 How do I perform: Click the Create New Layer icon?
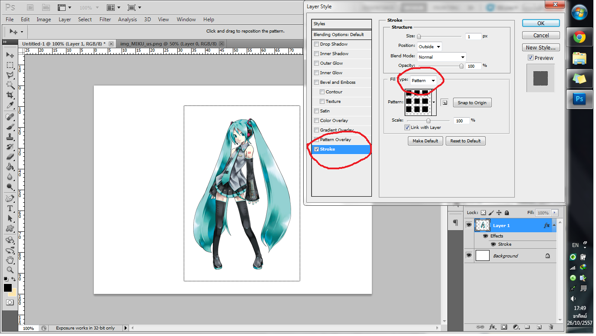click(x=539, y=327)
